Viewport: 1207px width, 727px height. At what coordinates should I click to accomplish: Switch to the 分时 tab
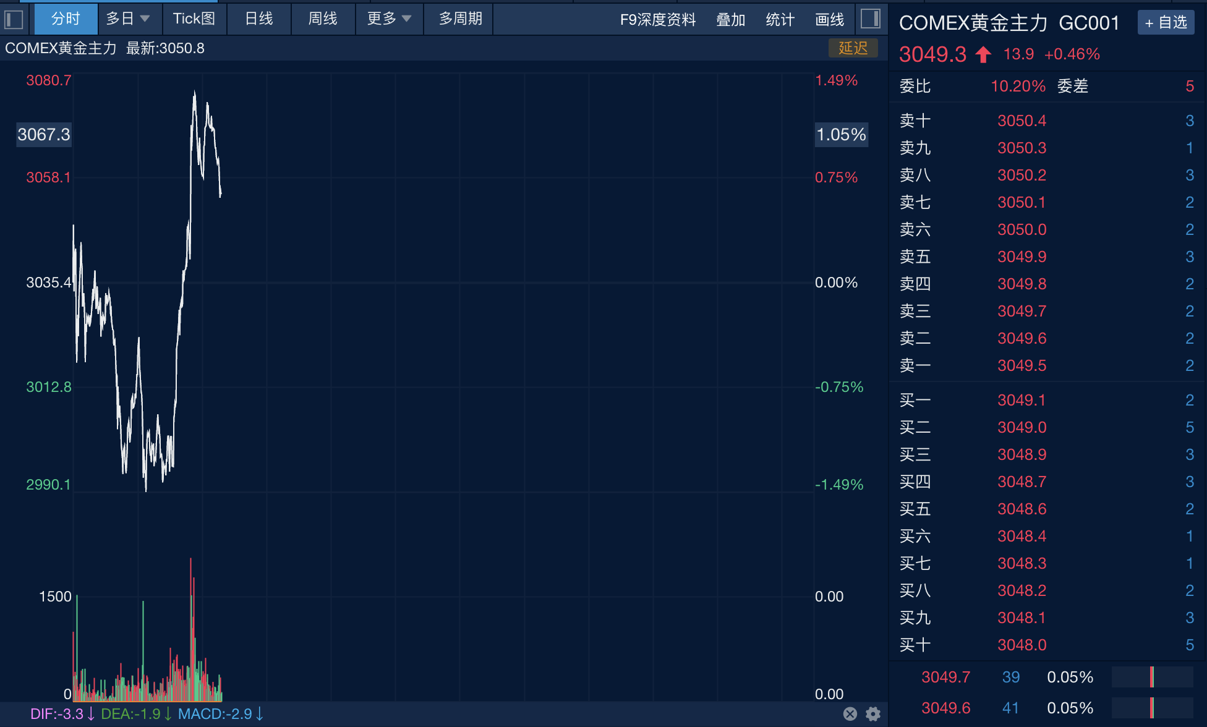tap(66, 19)
